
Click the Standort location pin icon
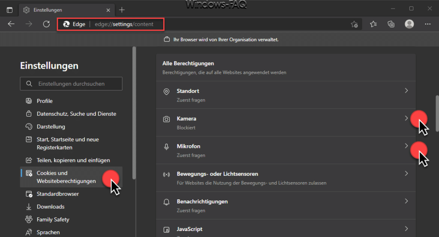pyautogui.click(x=166, y=91)
